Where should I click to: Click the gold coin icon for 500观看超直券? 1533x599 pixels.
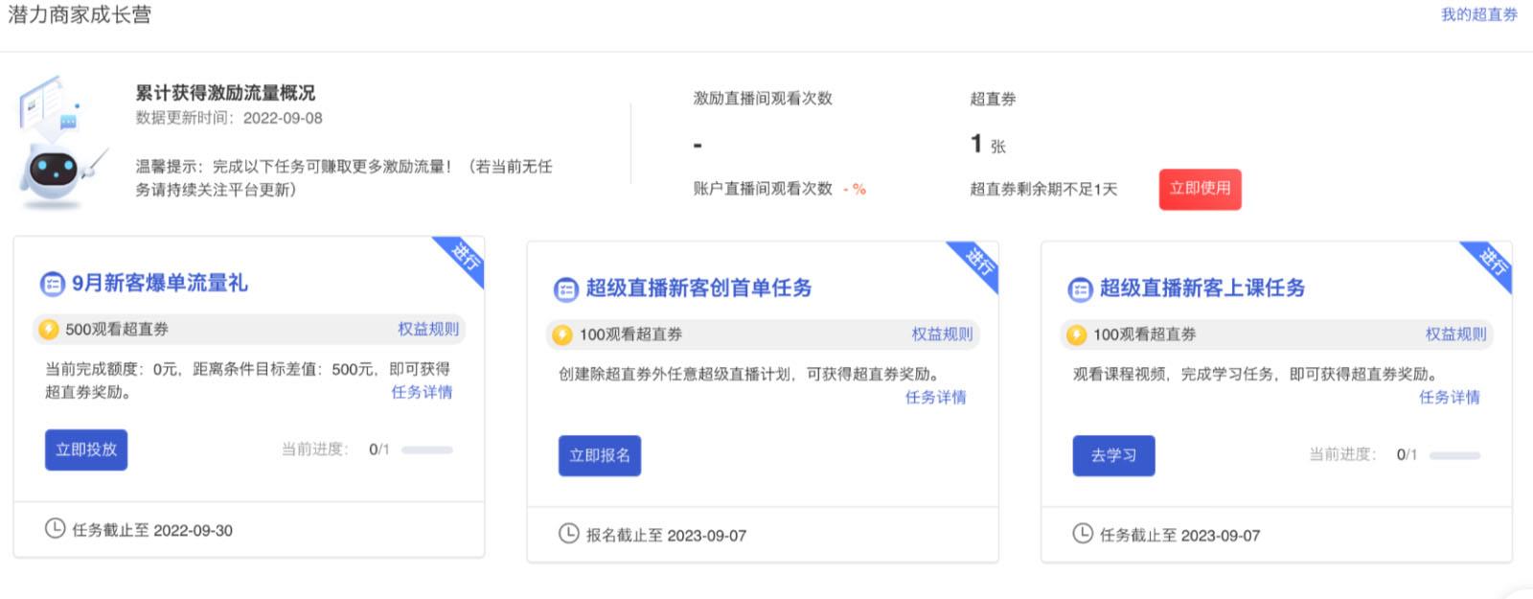click(x=49, y=330)
